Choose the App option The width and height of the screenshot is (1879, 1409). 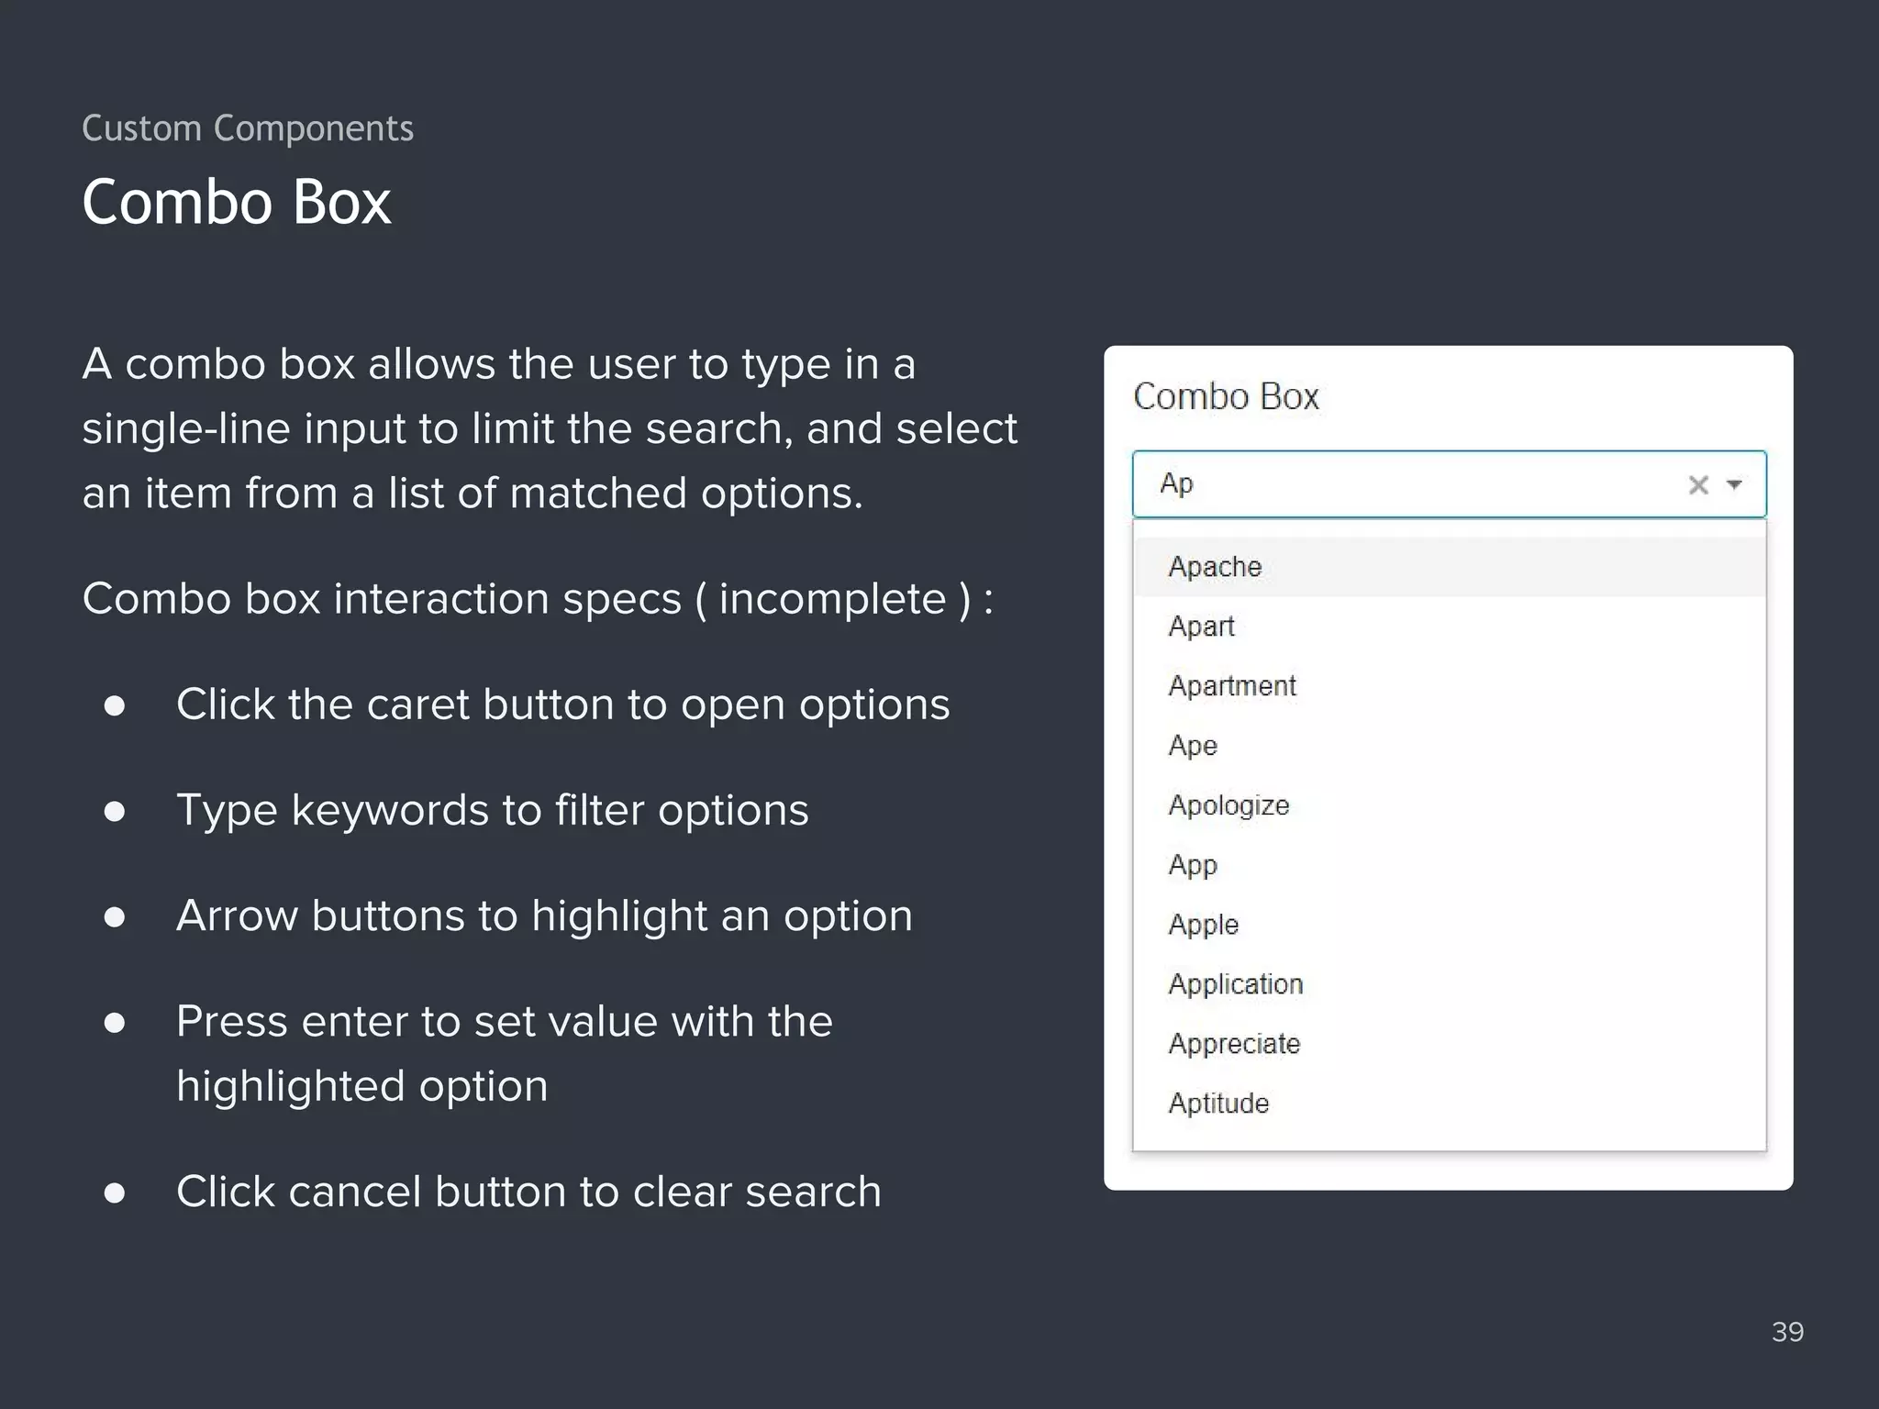tap(1449, 865)
